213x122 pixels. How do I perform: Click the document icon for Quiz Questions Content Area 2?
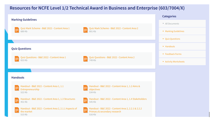[x=85, y=59]
